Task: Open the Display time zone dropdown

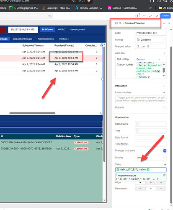Action: pyautogui.click(x=151, y=157)
